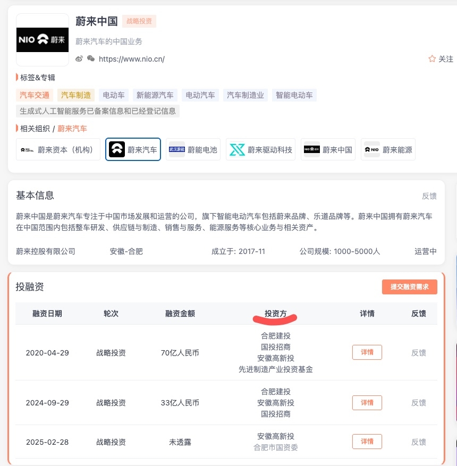Select the 汽车制造业 tag
457x466 pixels.
pyautogui.click(x=246, y=95)
